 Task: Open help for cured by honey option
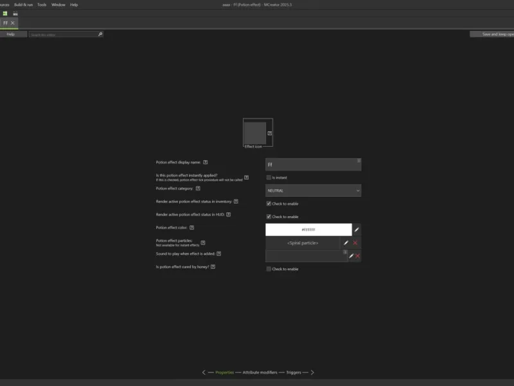click(213, 267)
